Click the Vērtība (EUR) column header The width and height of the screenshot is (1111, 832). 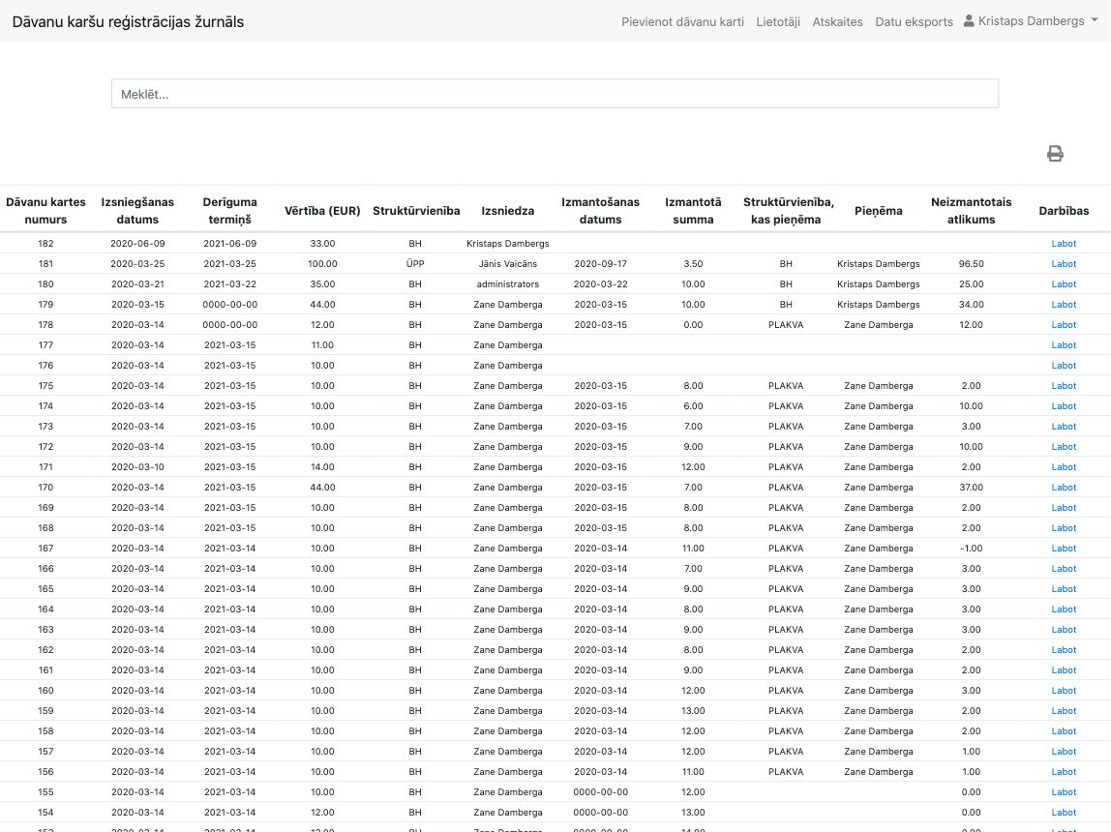coord(322,211)
